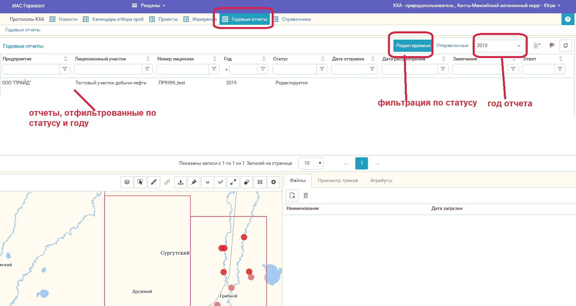This screenshot has height=306, width=576.
Task: Refresh the annual reports list
Action: [x=565, y=46]
